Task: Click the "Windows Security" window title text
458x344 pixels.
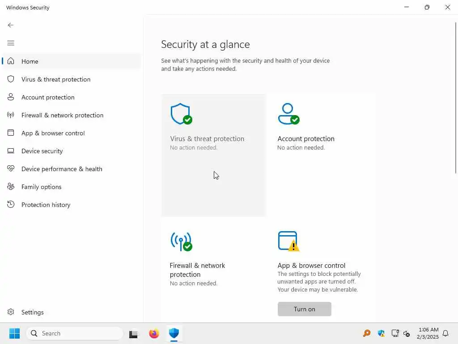Action: pyautogui.click(x=28, y=8)
